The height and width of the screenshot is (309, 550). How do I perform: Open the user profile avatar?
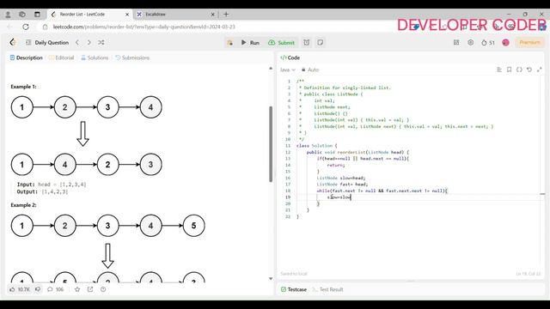click(x=505, y=43)
